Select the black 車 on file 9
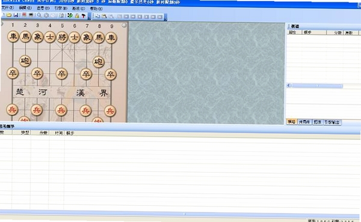Image resolution: width=361 pixels, height=222 pixels. pos(111,38)
